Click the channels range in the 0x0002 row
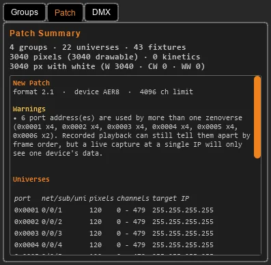271x265 pixels. 131,221
